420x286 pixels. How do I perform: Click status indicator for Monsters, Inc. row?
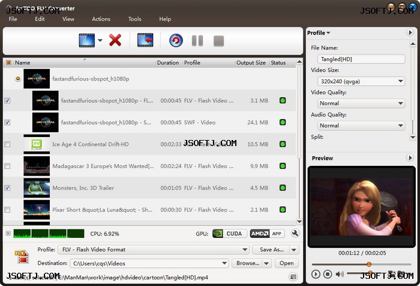283,187
